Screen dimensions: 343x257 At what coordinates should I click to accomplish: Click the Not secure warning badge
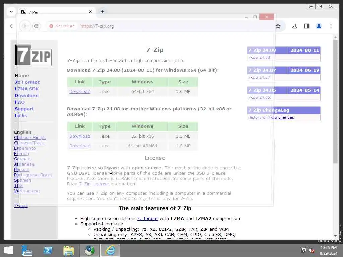tap(62, 26)
